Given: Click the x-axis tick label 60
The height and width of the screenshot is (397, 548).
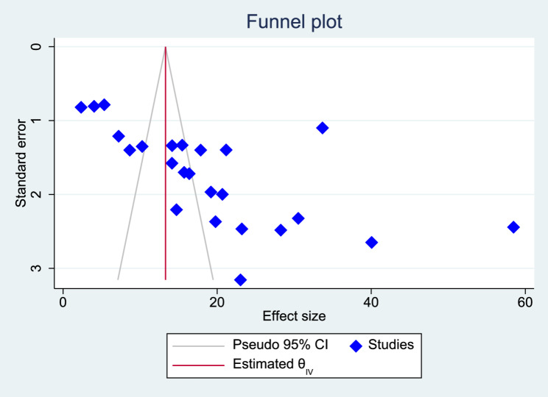Looking at the screenshot, I should click(525, 302).
